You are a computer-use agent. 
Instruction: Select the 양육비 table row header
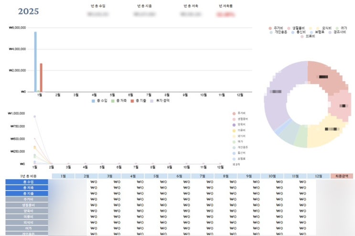coord(27,211)
